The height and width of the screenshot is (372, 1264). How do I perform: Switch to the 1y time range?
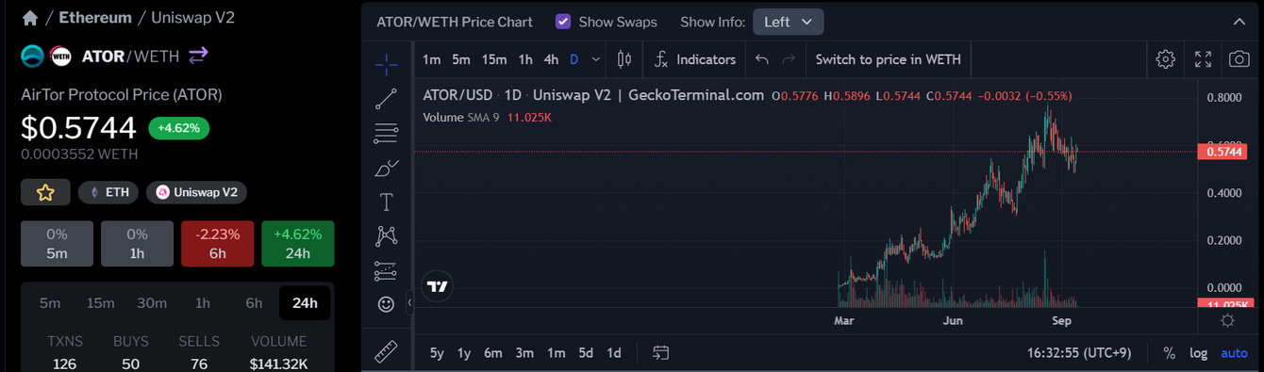point(464,353)
